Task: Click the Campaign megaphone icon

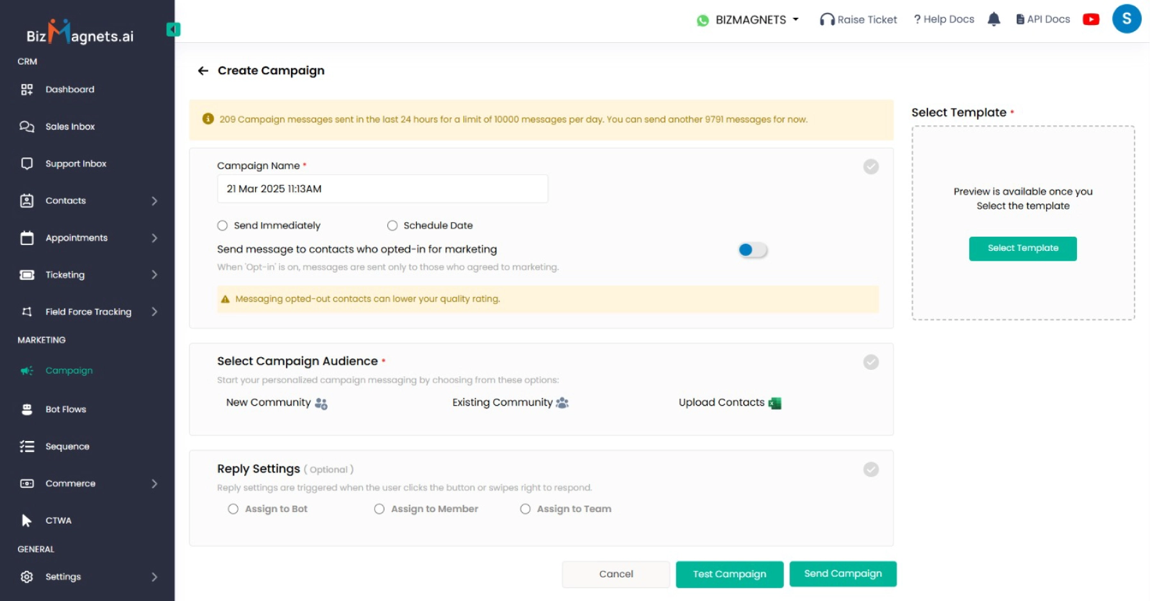Action: (26, 371)
